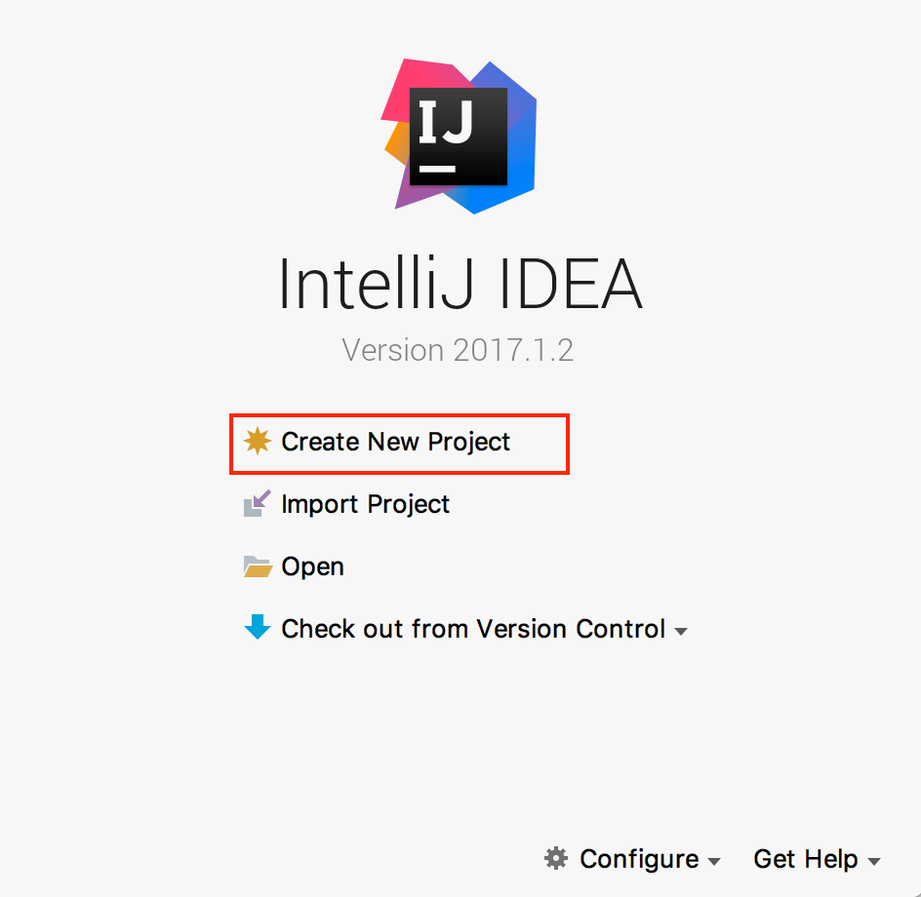Viewport: 921px width, 897px height.
Task: Select the Open text link
Action: 312,566
